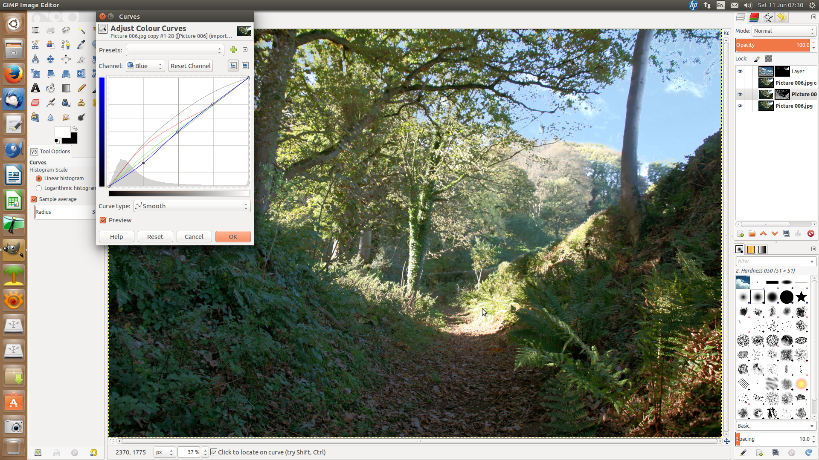Select the Blend gradient tool
This screenshot has width=819, height=460.
66,88
